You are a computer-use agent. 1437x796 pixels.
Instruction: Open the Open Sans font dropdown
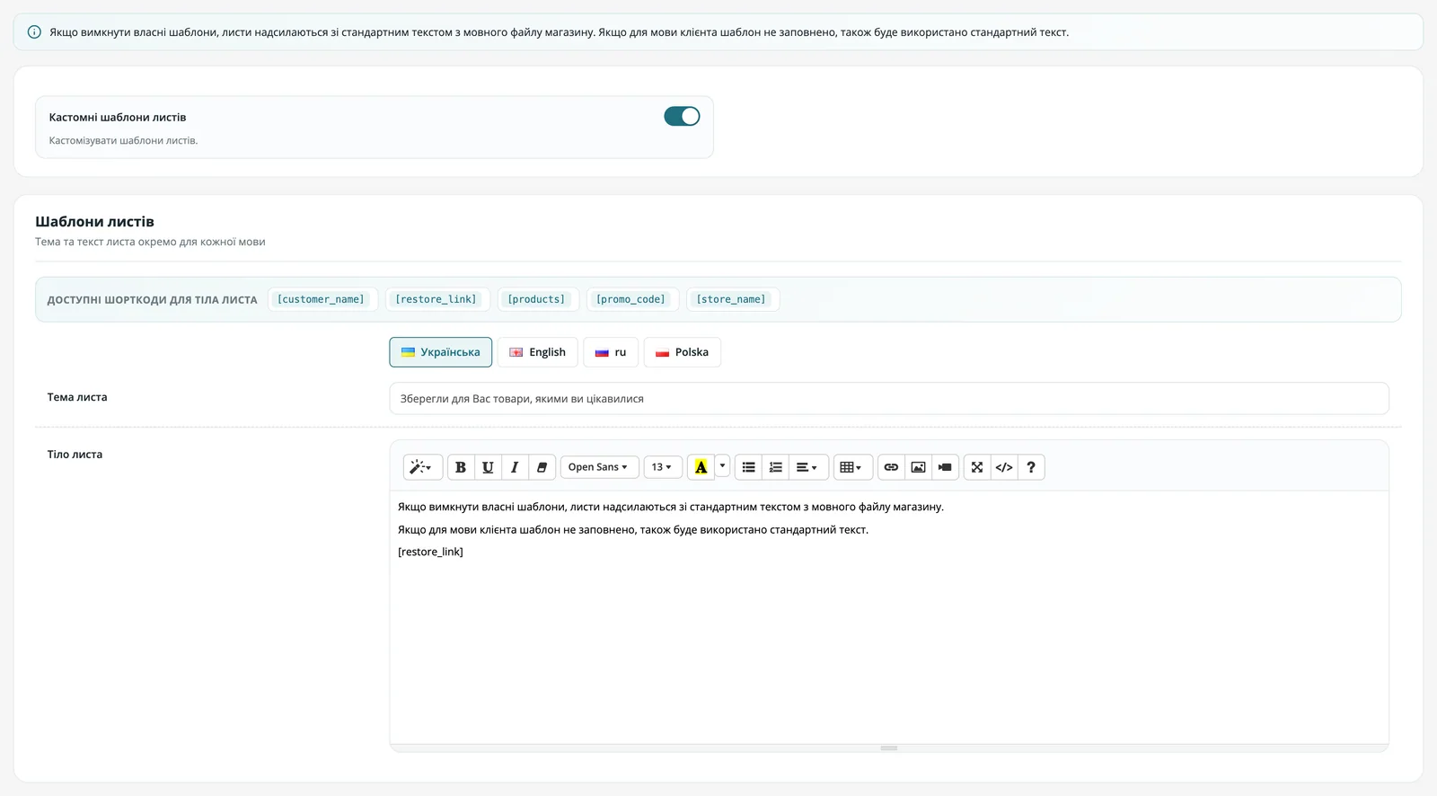point(599,467)
